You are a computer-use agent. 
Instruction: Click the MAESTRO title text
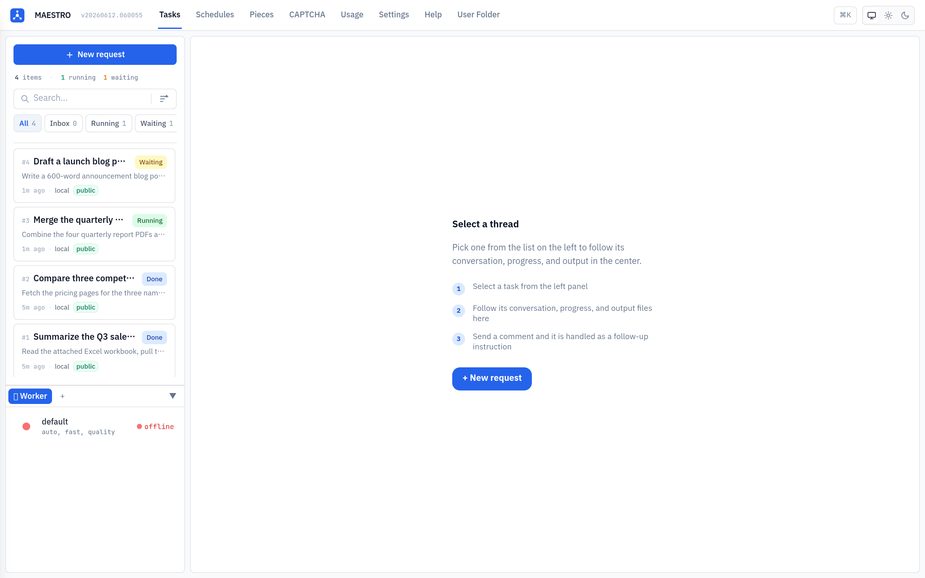(x=53, y=15)
